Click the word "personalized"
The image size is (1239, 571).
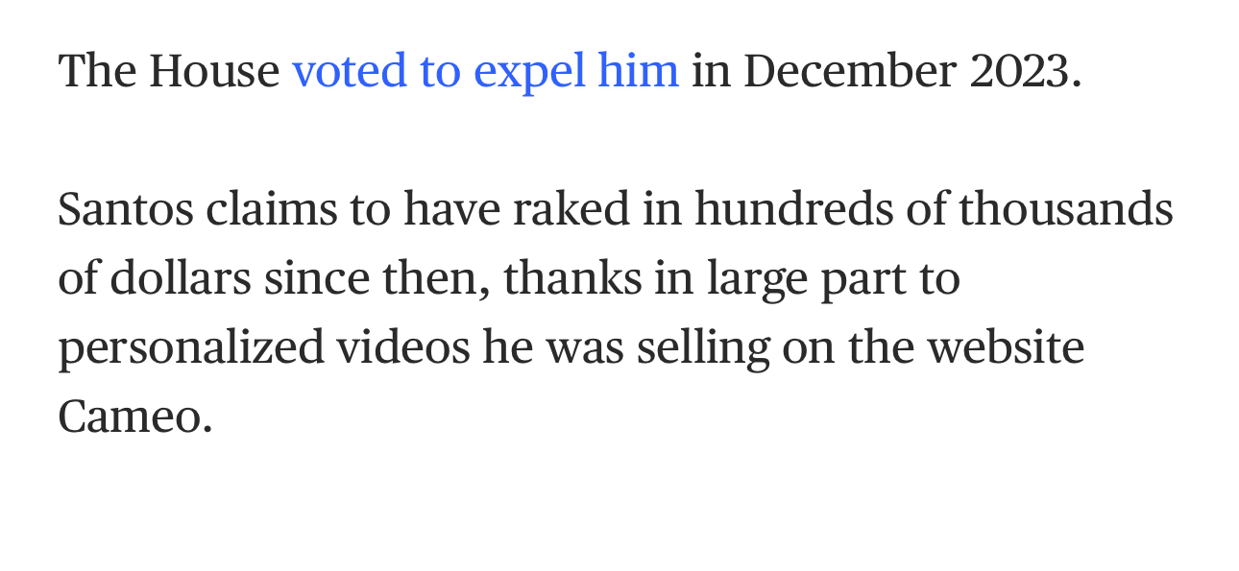point(190,347)
